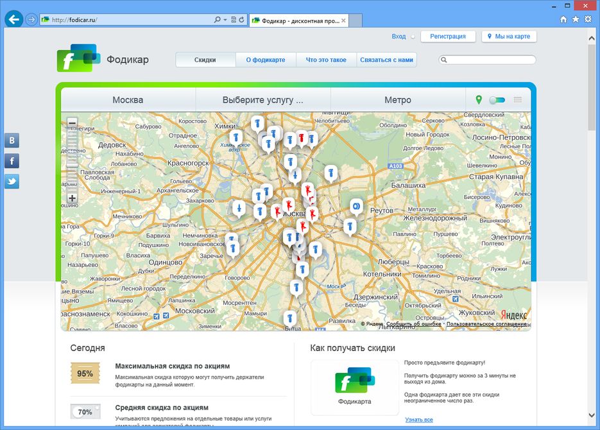Click the Fodicar logo

tap(78, 59)
